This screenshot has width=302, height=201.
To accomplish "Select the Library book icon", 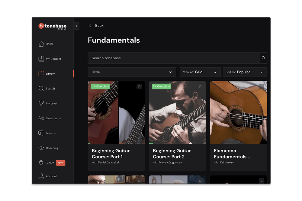I will (41, 74).
